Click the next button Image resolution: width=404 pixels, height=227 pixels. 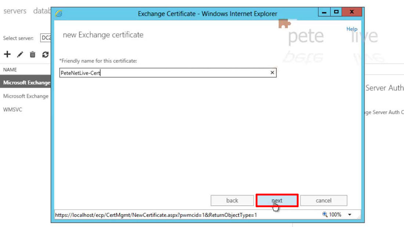pyautogui.click(x=277, y=201)
